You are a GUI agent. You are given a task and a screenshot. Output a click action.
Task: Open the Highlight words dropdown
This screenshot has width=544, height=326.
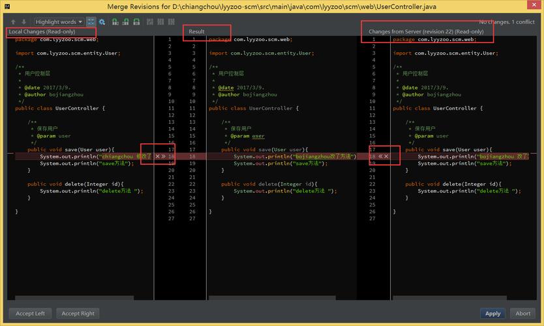pos(59,22)
